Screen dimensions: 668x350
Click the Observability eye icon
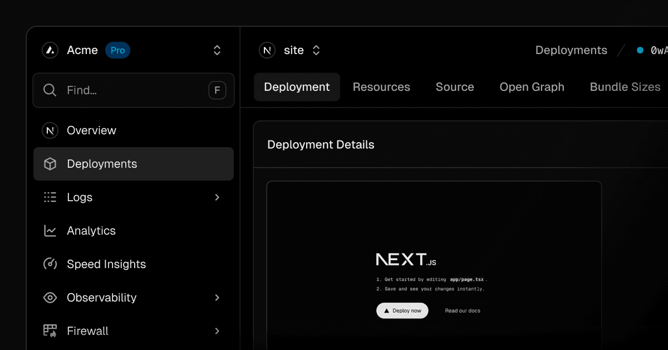tap(50, 298)
